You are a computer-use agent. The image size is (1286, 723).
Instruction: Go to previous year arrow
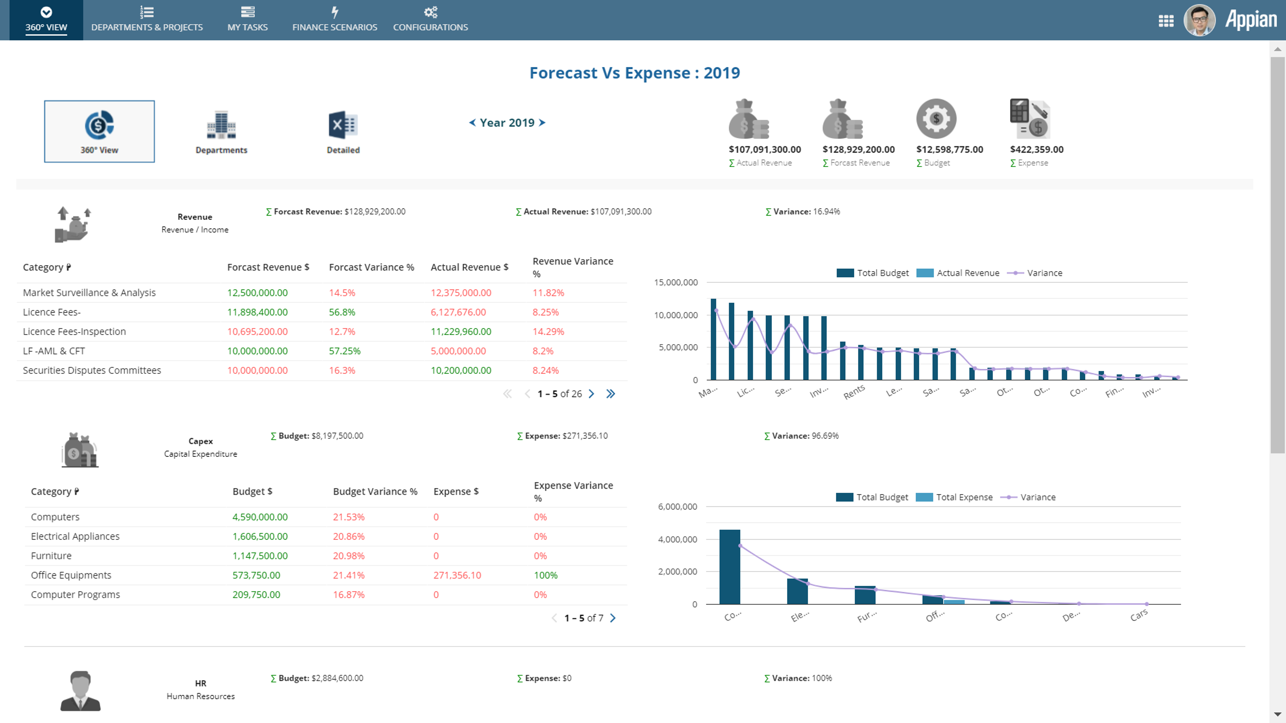pyautogui.click(x=472, y=123)
